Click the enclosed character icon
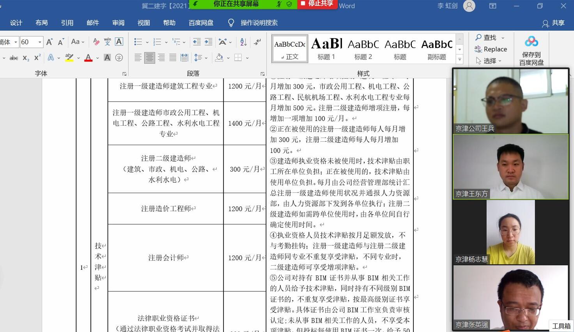The height and width of the screenshot is (332, 574). pos(119,58)
